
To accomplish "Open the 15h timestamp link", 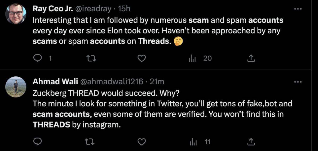I will pos(124,9).
